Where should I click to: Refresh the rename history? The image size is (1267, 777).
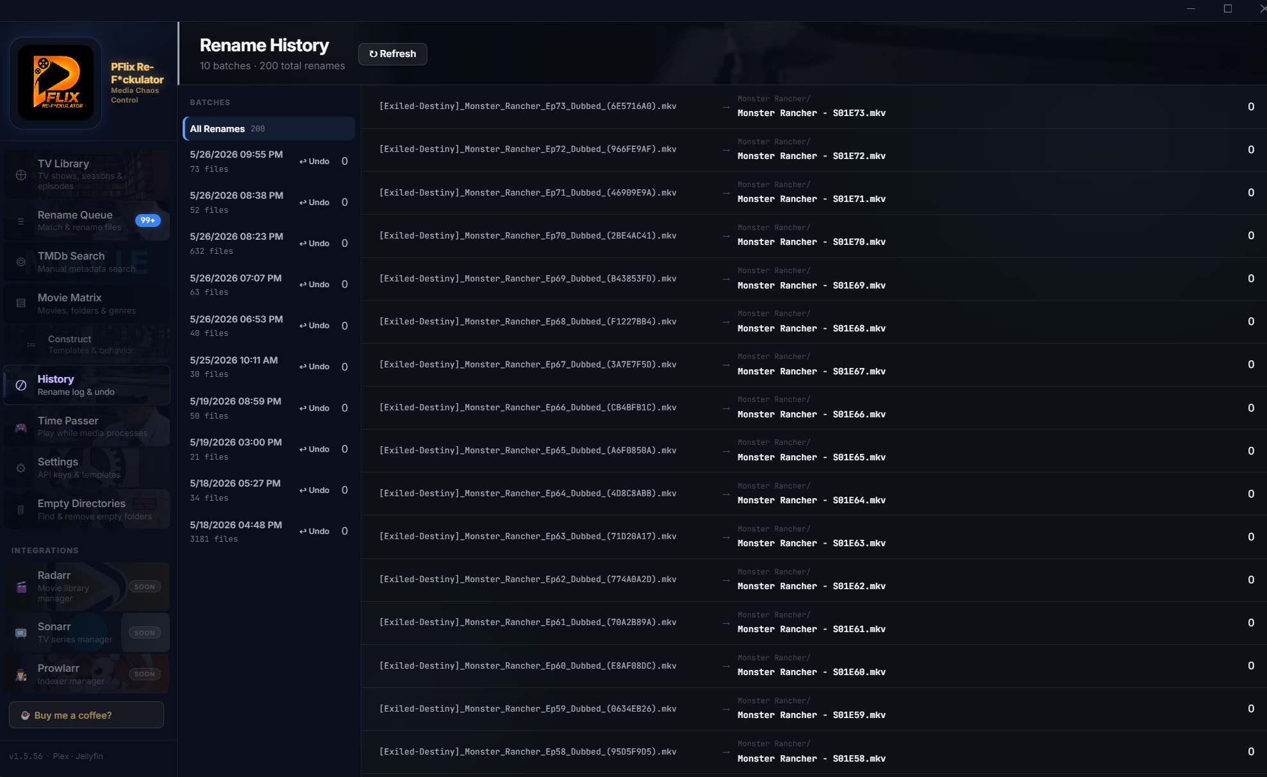click(x=392, y=54)
